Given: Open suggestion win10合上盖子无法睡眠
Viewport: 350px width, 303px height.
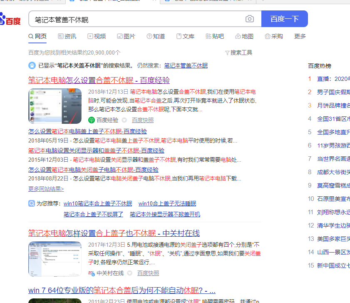Looking at the screenshot, I should pyautogui.click(x=167, y=203).
